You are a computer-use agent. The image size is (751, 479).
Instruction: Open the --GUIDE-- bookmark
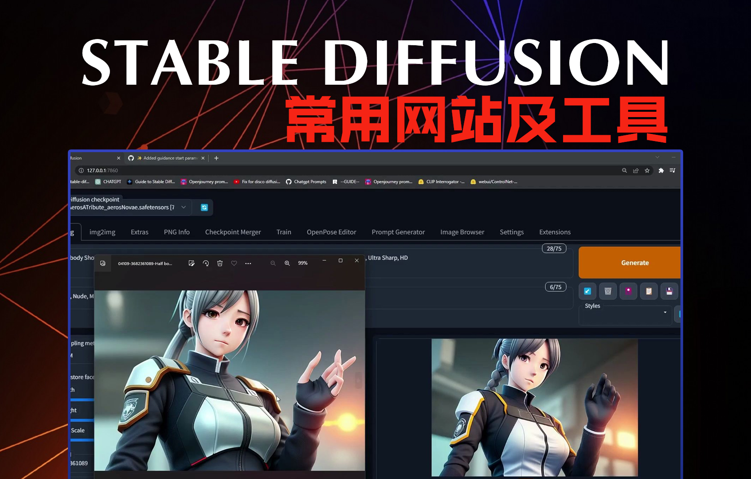[346, 182]
